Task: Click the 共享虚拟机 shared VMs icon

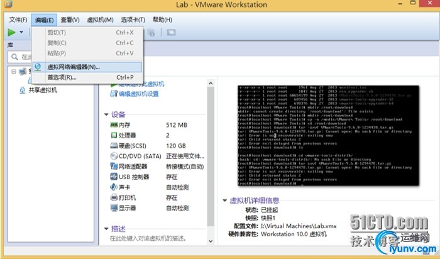Action: [x=23, y=91]
